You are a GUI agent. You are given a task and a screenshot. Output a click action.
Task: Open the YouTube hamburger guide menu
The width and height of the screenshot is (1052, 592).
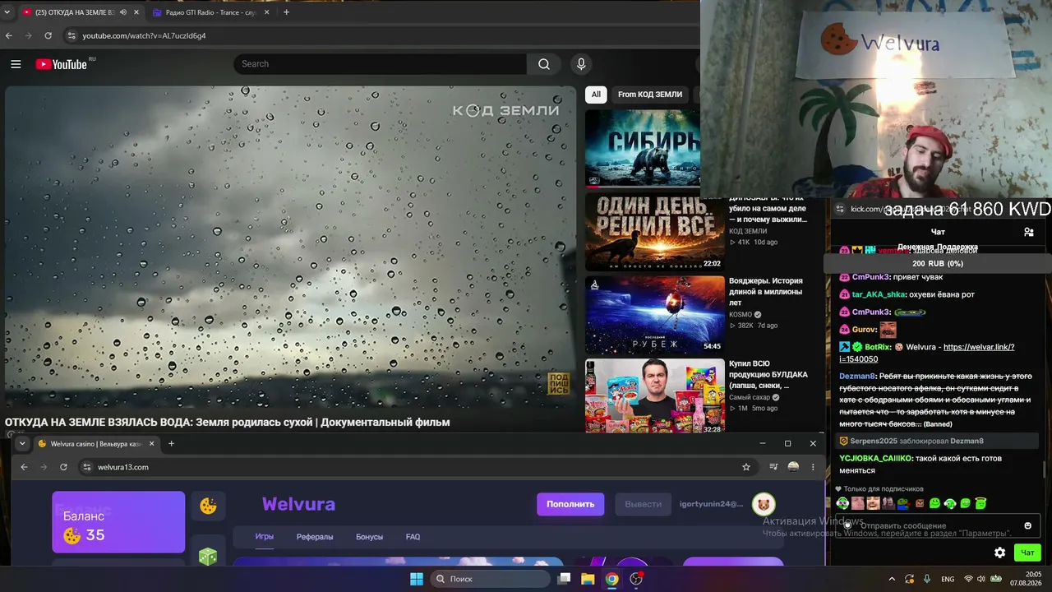16,64
